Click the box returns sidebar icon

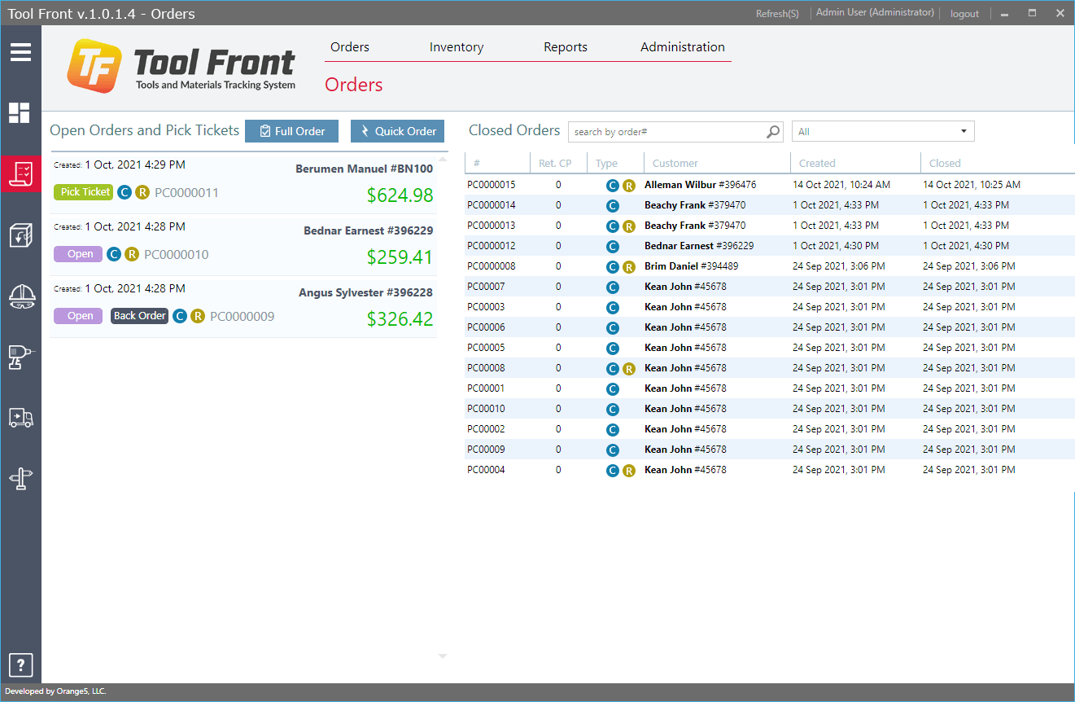tap(20, 235)
